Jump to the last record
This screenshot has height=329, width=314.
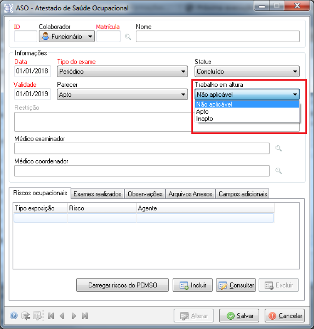tap(85, 316)
